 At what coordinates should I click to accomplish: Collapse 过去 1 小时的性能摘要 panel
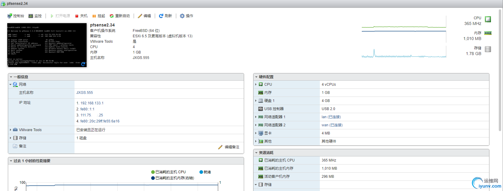pyautogui.click(x=11, y=161)
